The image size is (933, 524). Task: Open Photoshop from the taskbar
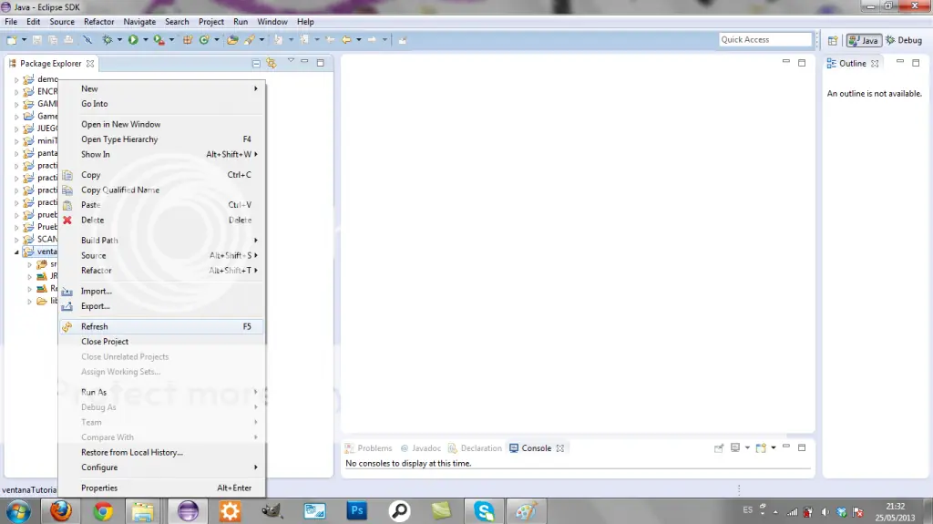[x=357, y=511]
